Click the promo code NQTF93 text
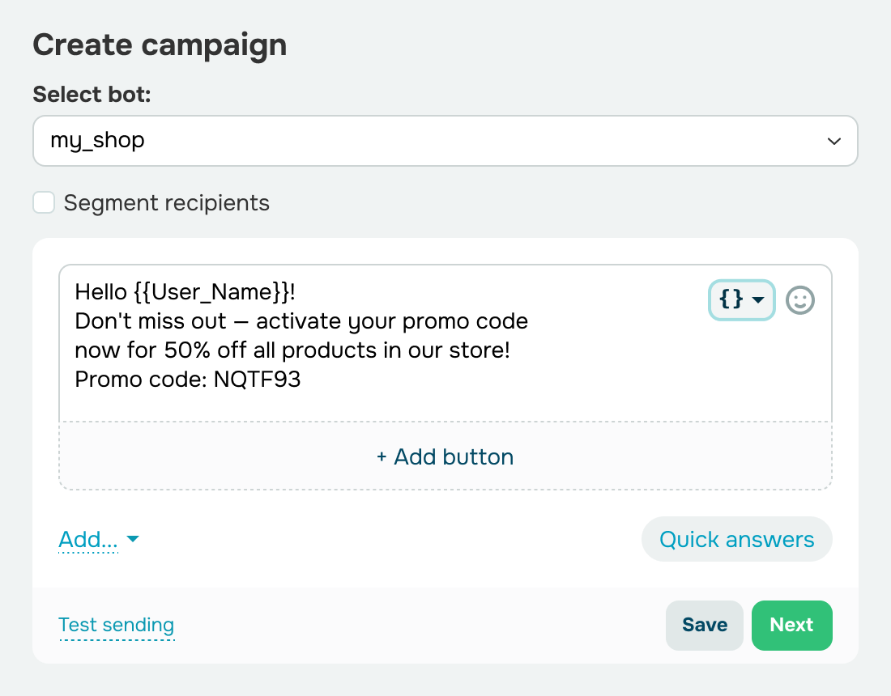This screenshot has width=891, height=696. click(x=257, y=380)
